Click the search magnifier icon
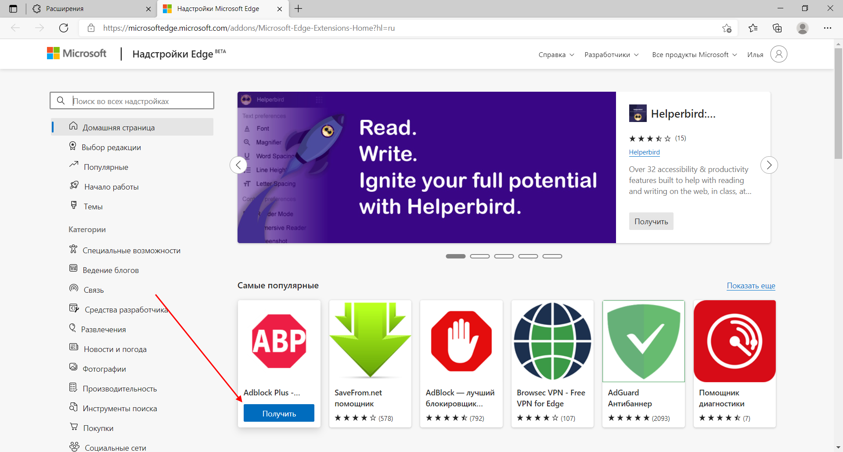Image resolution: width=843 pixels, height=452 pixels. tap(61, 100)
